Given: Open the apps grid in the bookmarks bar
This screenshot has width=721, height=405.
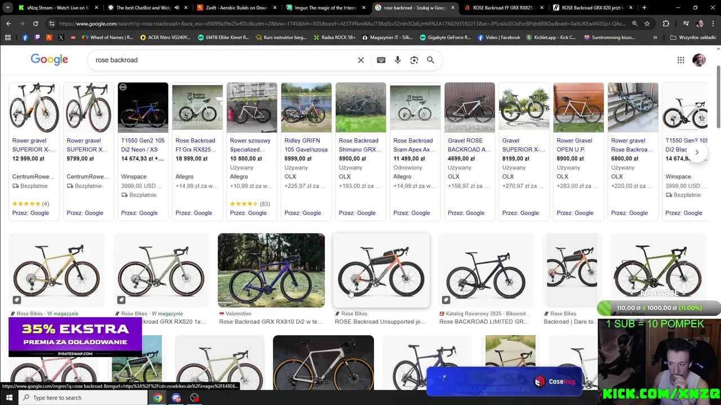Looking at the screenshot, I should [x=8, y=37].
